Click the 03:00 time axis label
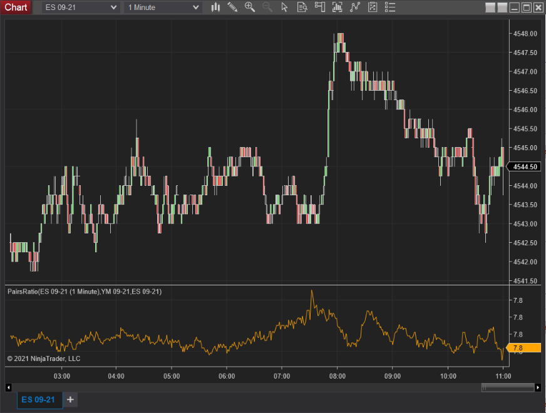Viewport: 546px width, 413px height. tap(62, 376)
